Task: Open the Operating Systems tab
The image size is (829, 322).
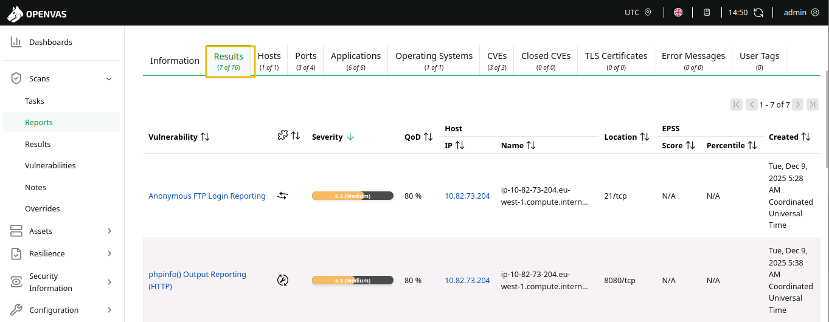Action: point(434,61)
